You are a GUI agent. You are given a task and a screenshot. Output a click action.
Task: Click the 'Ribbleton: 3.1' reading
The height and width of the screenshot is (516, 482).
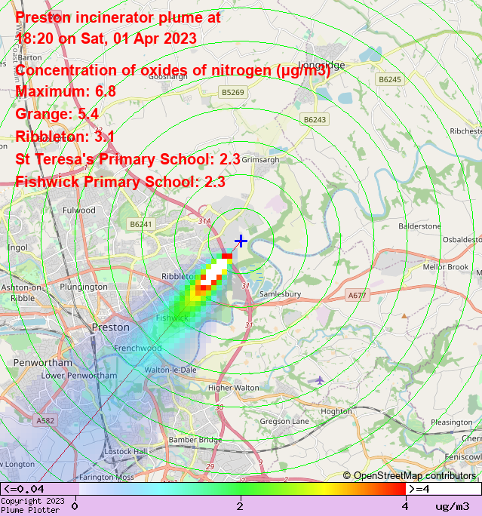point(64,137)
